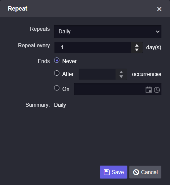Click the cancel circle-slash icon

point(136,172)
